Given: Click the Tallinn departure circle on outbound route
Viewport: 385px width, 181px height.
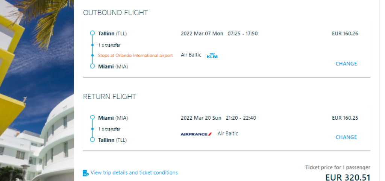Looking at the screenshot, I should click(92, 33).
